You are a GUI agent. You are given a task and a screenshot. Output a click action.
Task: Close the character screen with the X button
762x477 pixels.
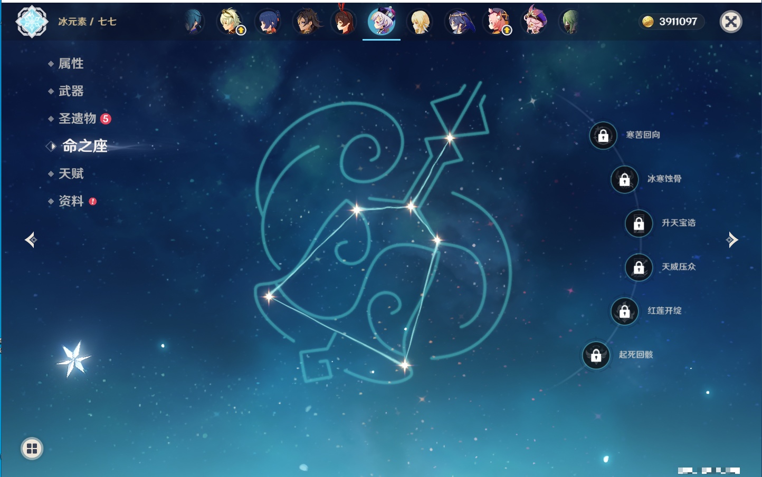pyautogui.click(x=731, y=22)
